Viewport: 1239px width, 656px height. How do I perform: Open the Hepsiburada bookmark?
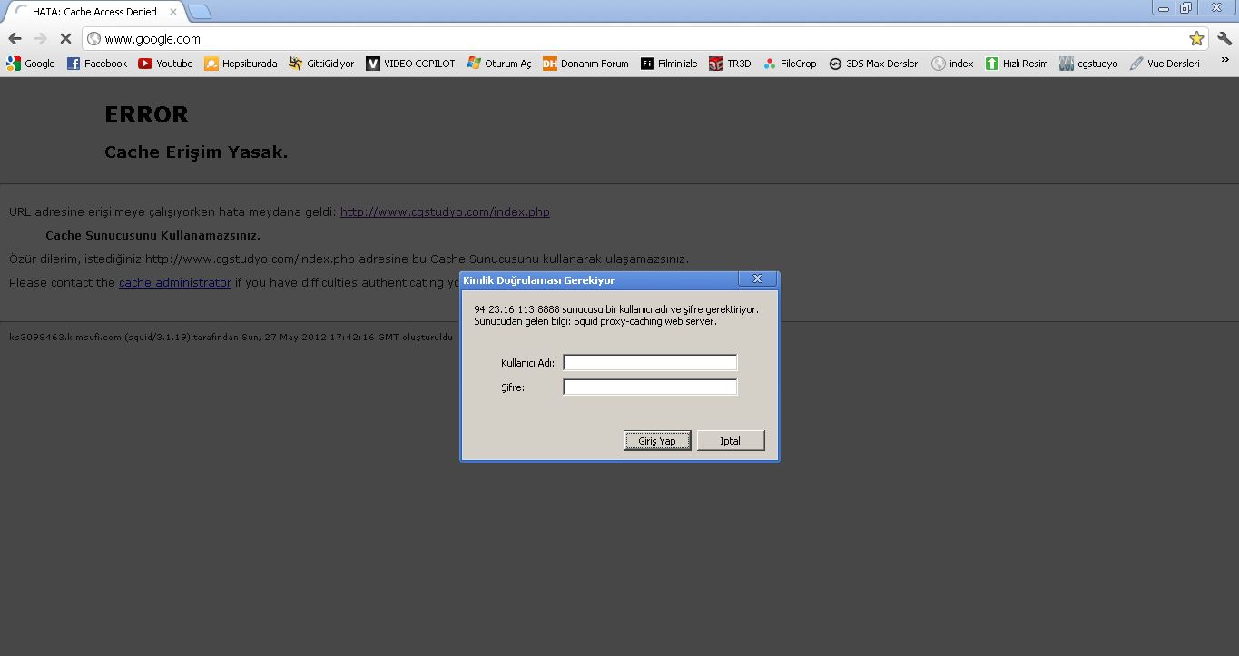[x=241, y=64]
